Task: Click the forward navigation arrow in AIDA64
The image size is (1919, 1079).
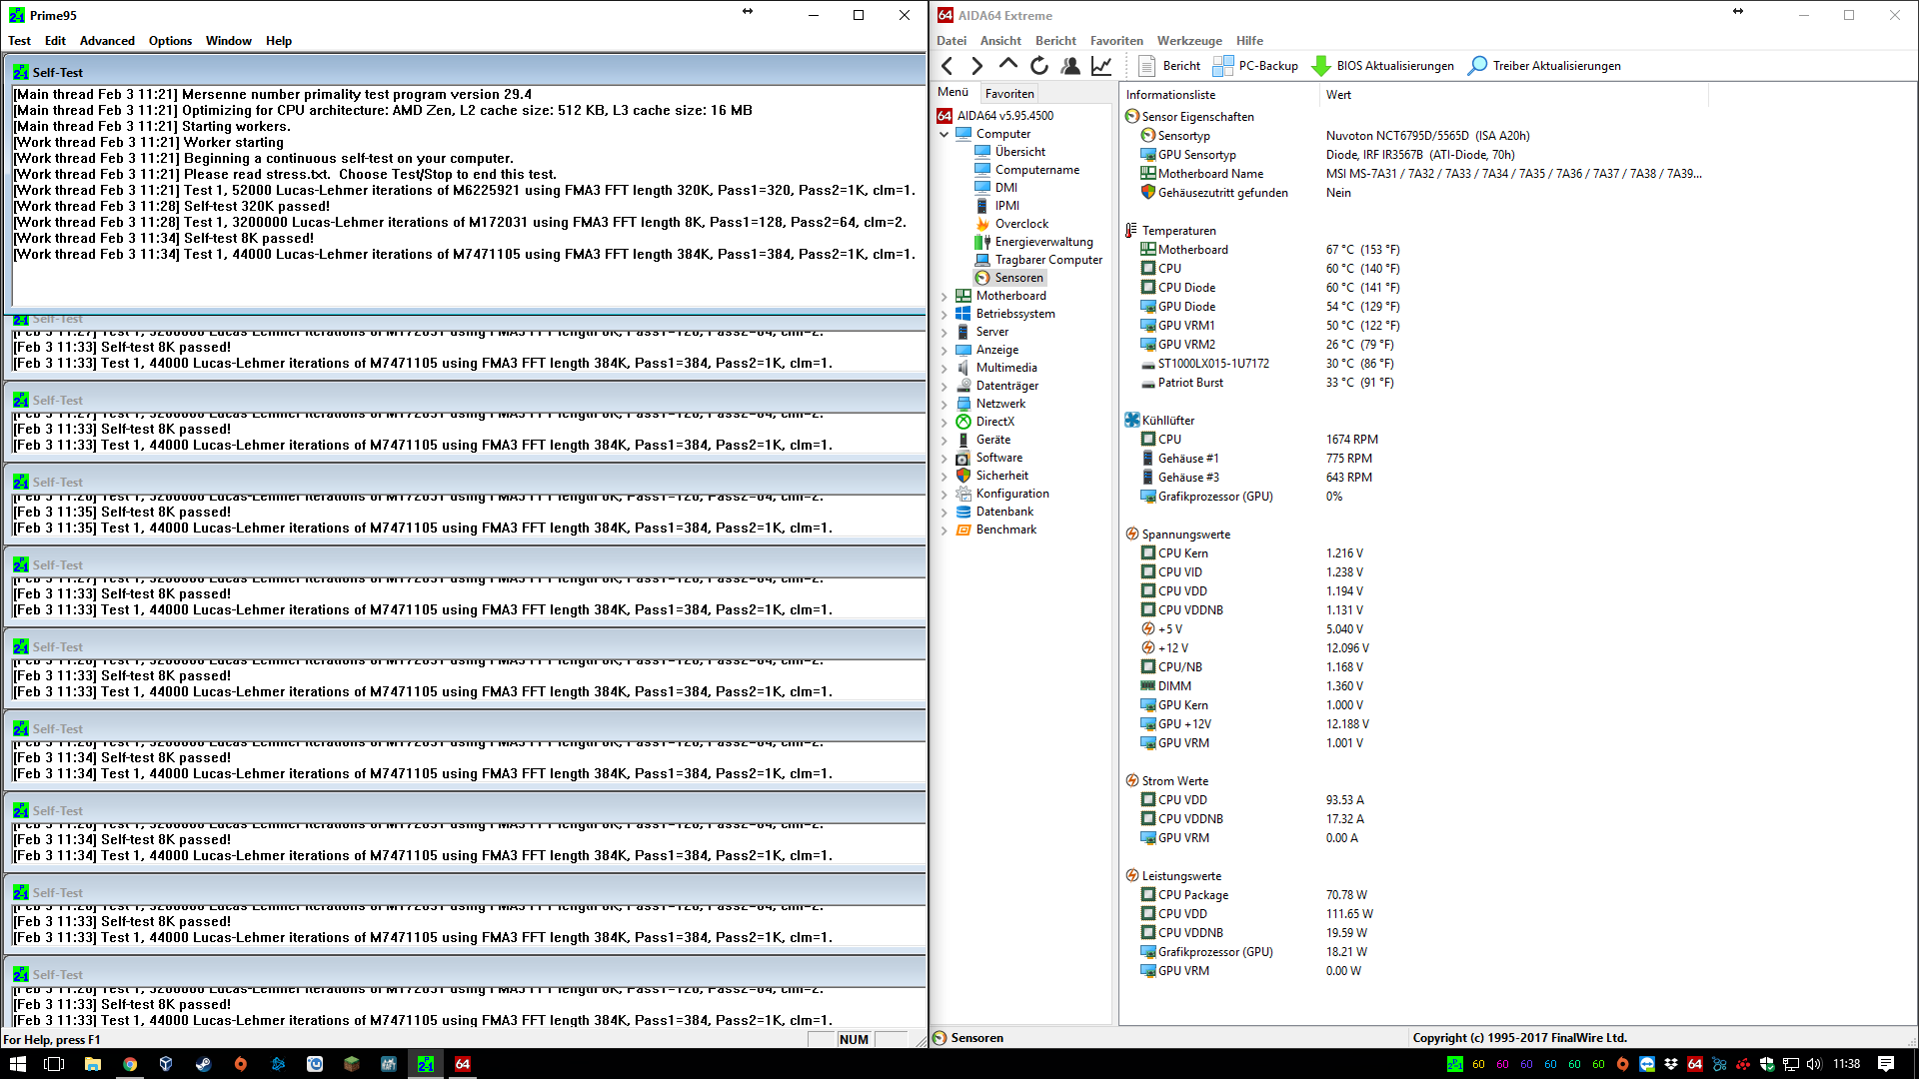Action: click(977, 66)
